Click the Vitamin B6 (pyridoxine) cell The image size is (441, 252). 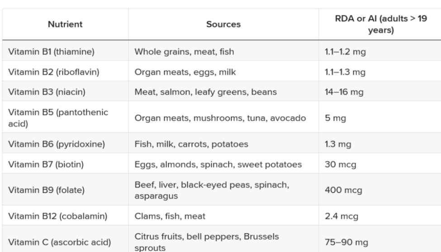(54, 145)
